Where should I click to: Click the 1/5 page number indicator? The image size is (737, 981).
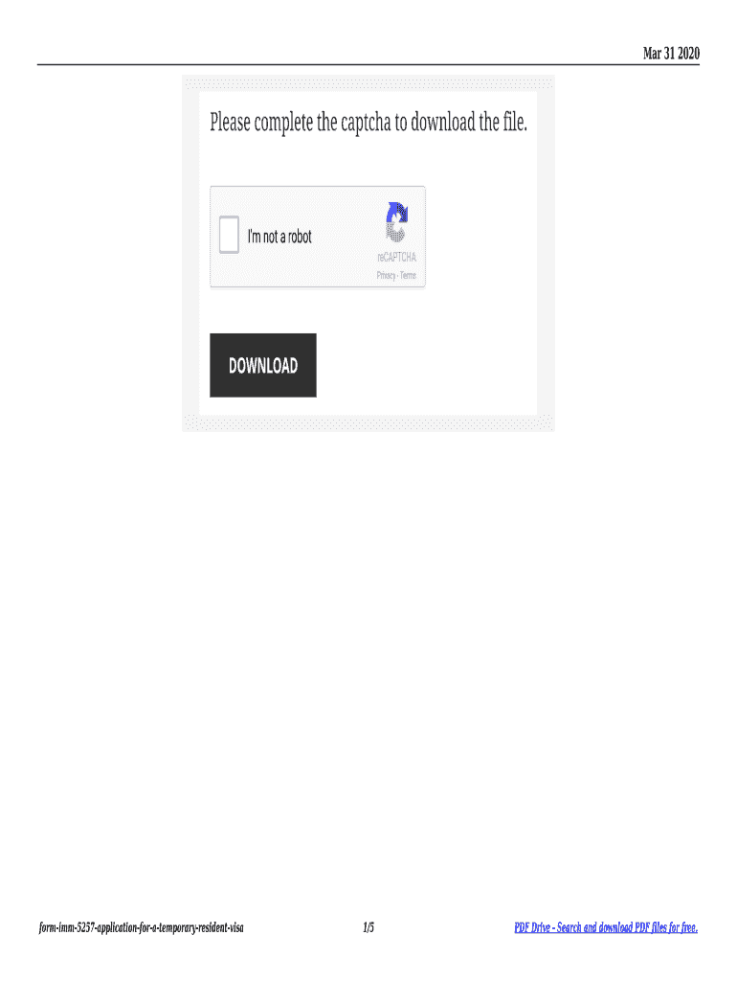(368, 927)
